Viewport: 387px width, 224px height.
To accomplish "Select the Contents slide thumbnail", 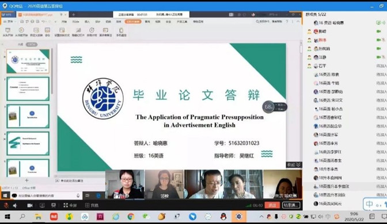I will [x=28, y=88].
